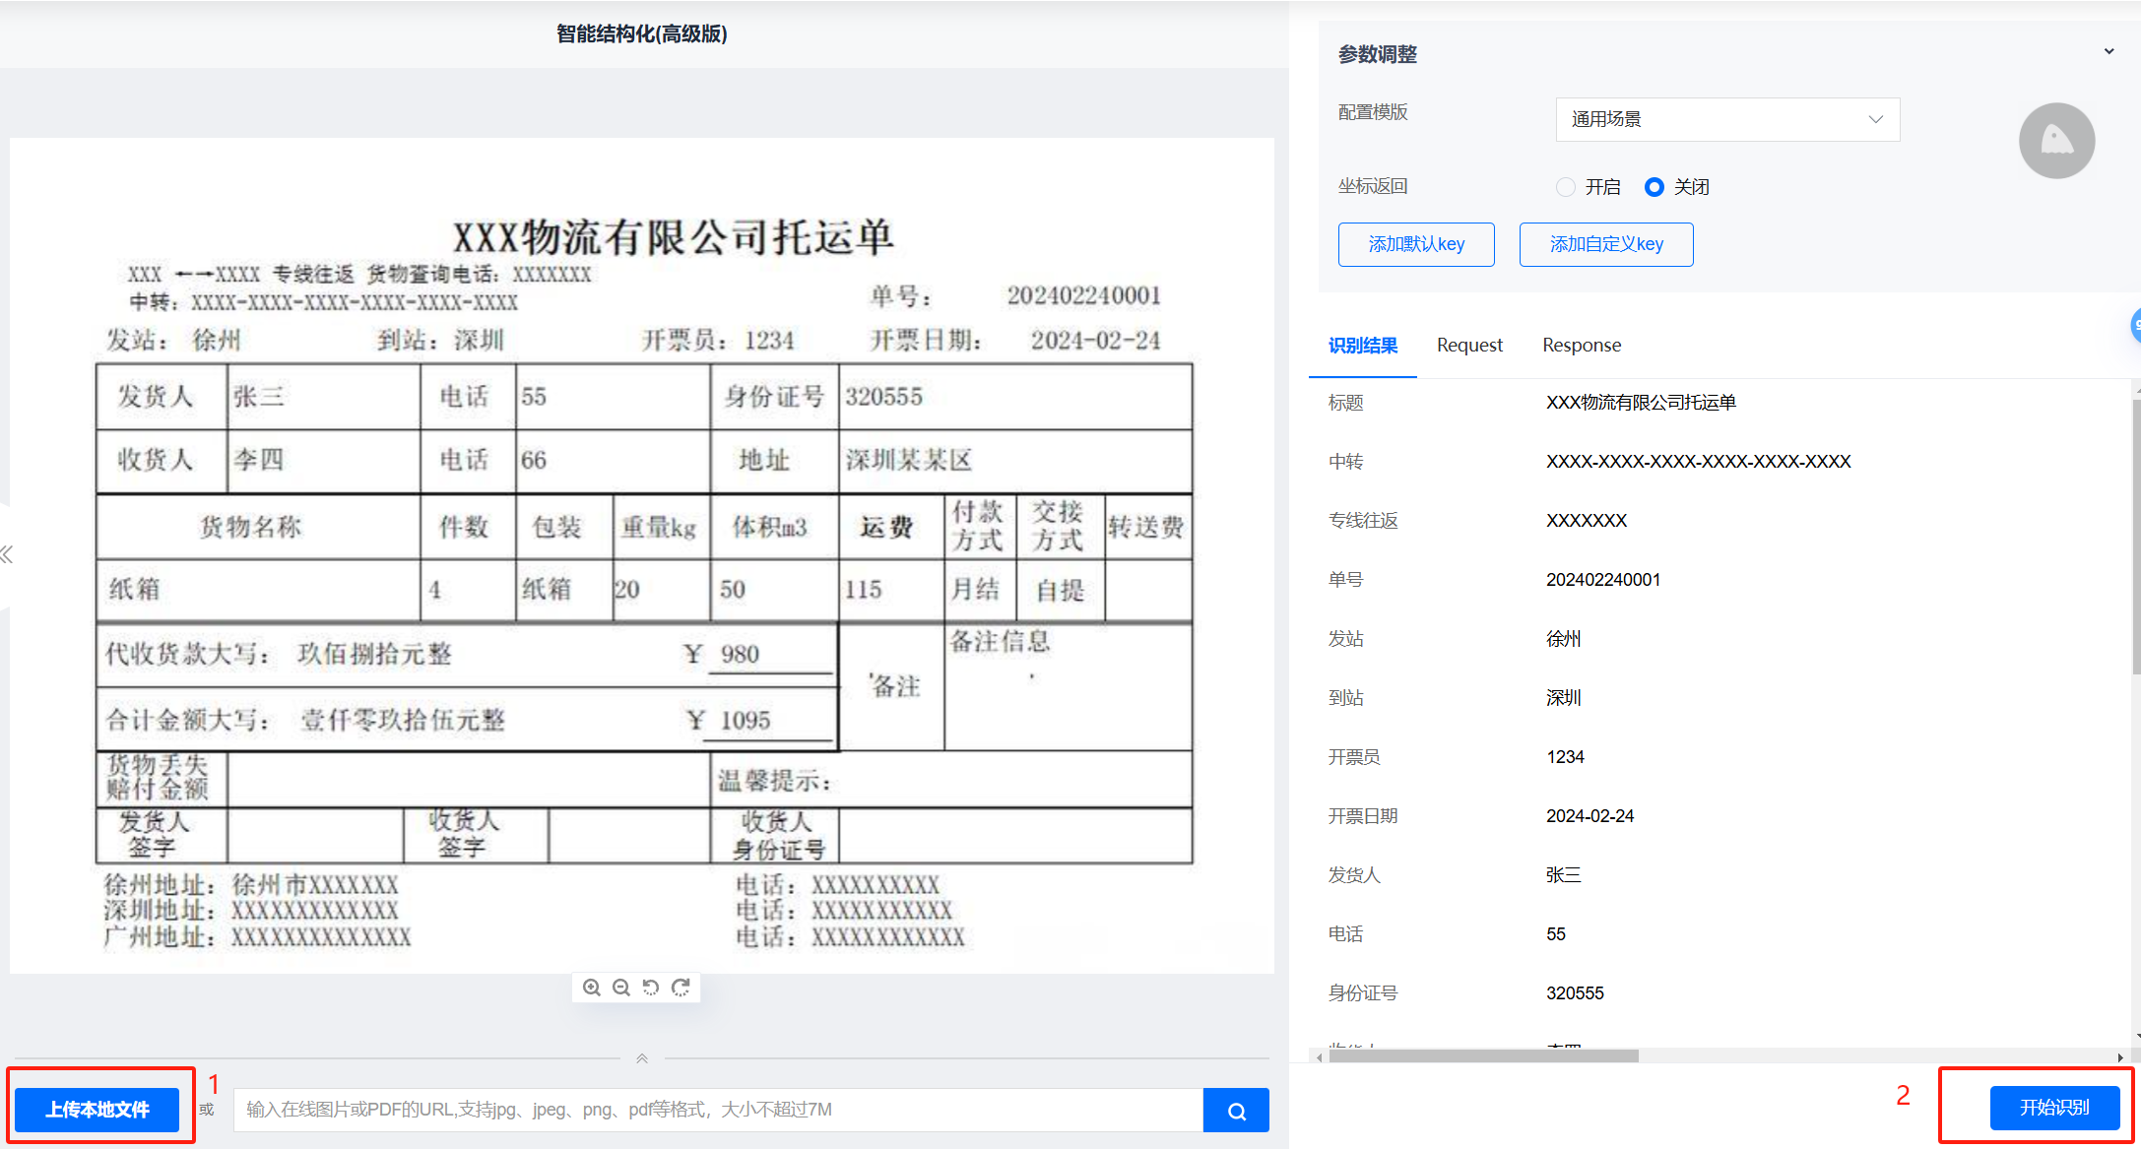Focus the online image URL input field
The height and width of the screenshot is (1149, 2141).
(717, 1110)
